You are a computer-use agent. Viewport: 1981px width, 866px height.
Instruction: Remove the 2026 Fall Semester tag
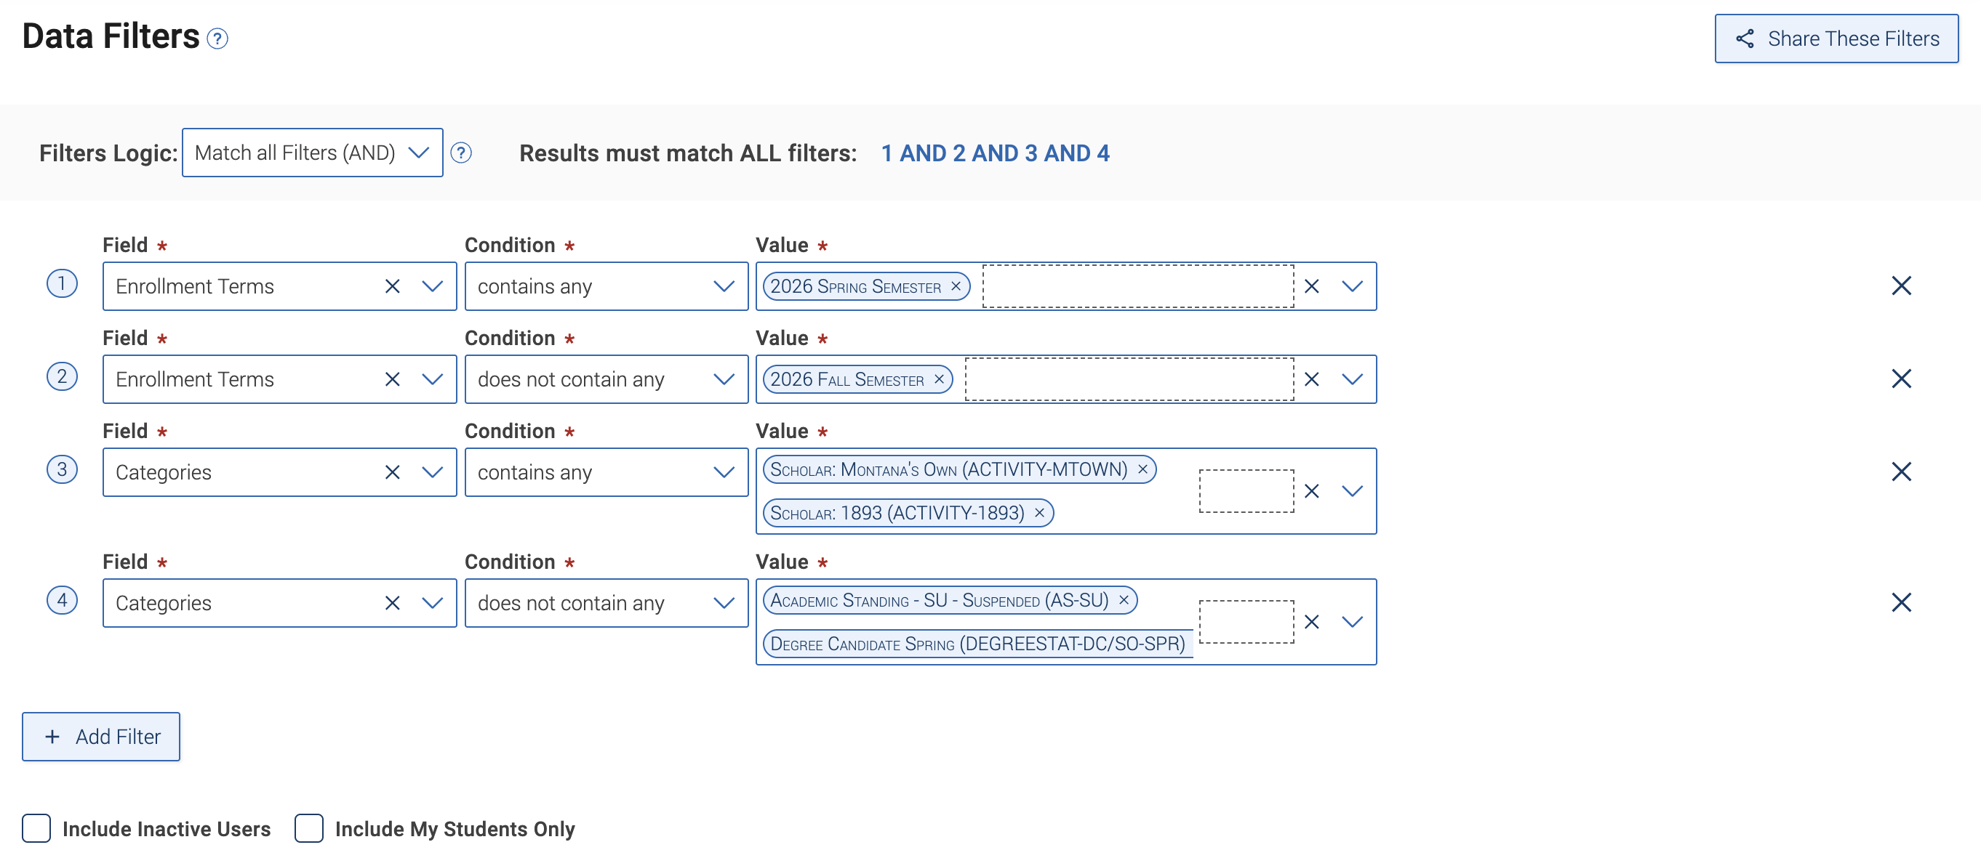939,379
